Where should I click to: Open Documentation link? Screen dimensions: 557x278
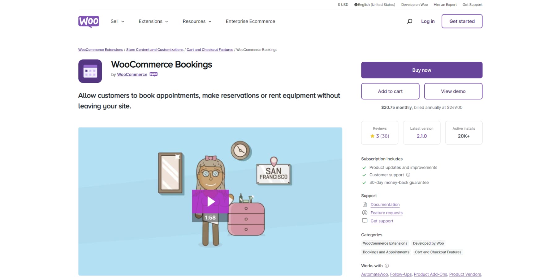click(385, 204)
